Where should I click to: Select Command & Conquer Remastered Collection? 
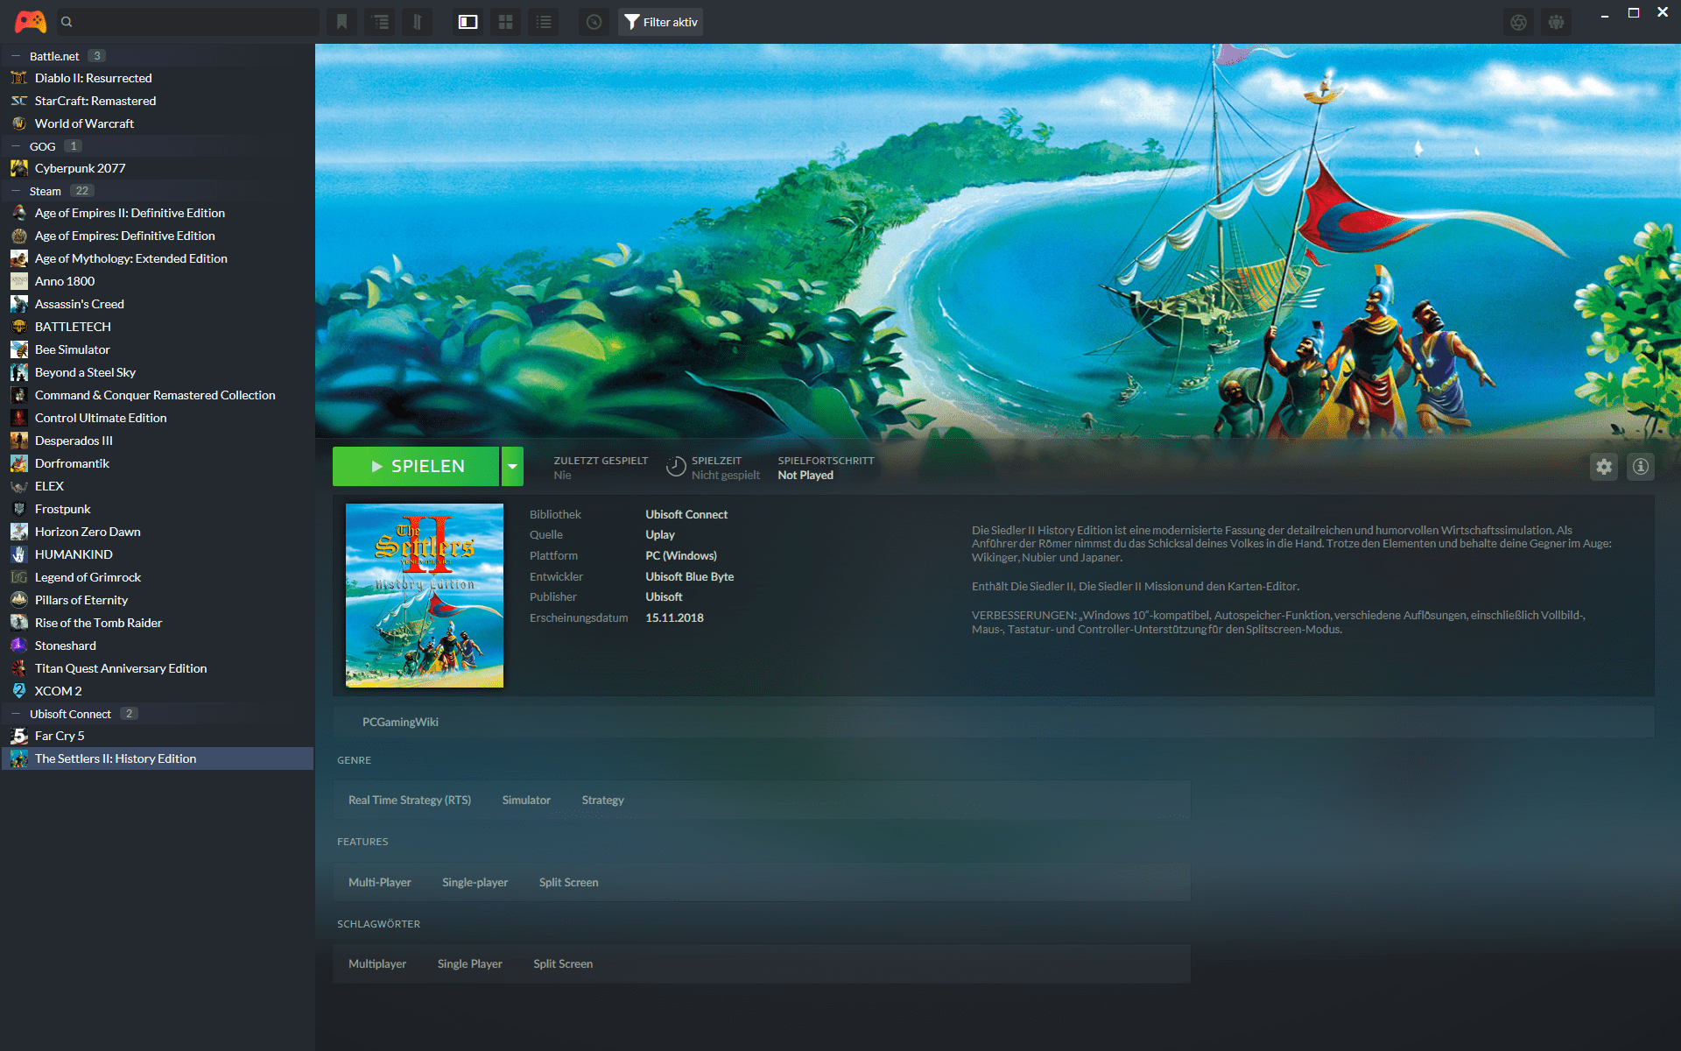click(158, 395)
